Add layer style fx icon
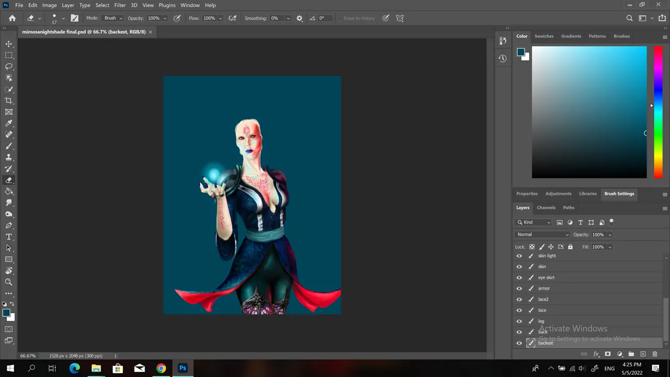This screenshot has height=377, width=670. tap(596, 354)
